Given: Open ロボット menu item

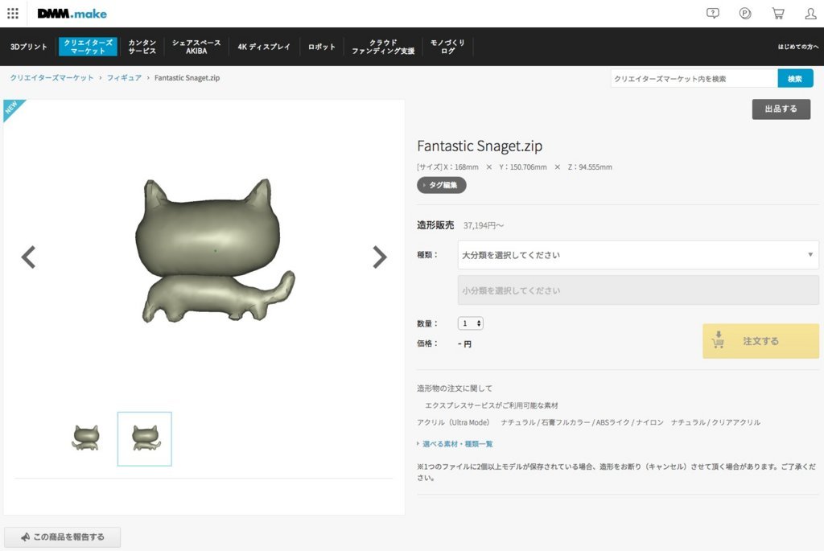Looking at the screenshot, I should point(322,47).
